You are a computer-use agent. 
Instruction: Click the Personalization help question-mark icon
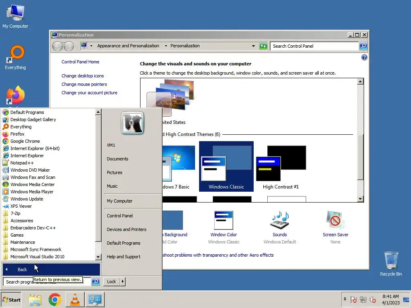click(364, 58)
